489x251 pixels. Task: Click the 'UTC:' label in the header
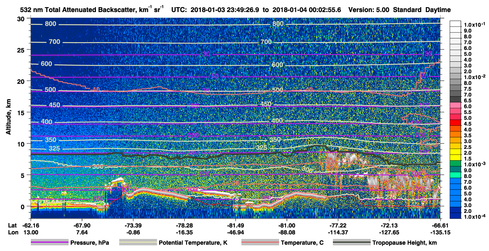(x=179, y=10)
